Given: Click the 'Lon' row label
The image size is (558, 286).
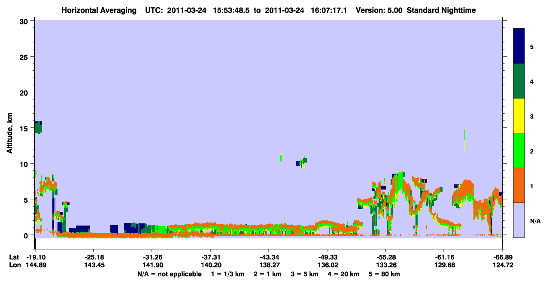Looking at the screenshot, I should 14,265.
